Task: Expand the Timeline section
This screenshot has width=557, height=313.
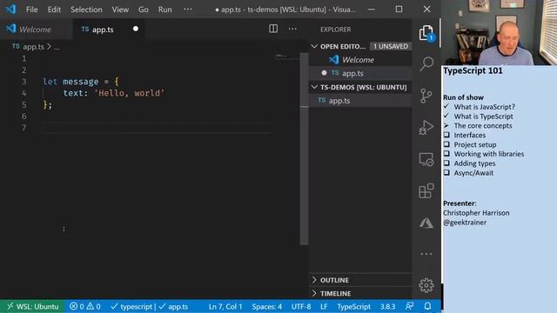Action: point(360,294)
